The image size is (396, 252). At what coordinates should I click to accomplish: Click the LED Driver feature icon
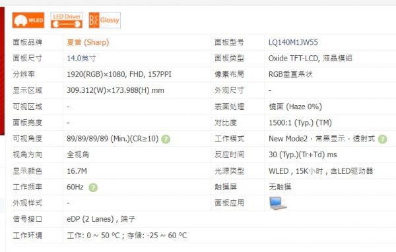tap(67, 20)
